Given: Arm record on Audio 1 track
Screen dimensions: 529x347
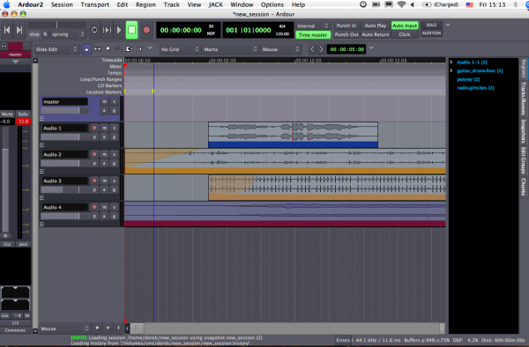Looking at the screenshot, I should pyautogui.click(x=94, y=128).
